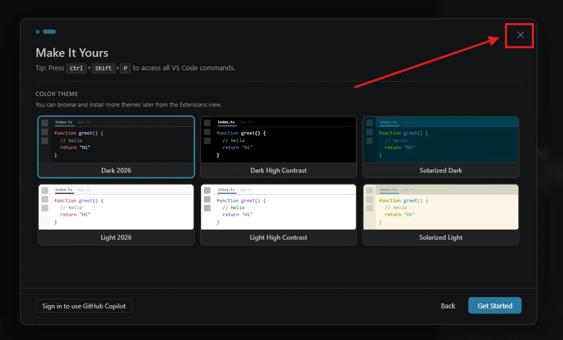Viewport: 563px width, 340px height.
Task: Click the Make It Yours title
Action: [72, 53]
